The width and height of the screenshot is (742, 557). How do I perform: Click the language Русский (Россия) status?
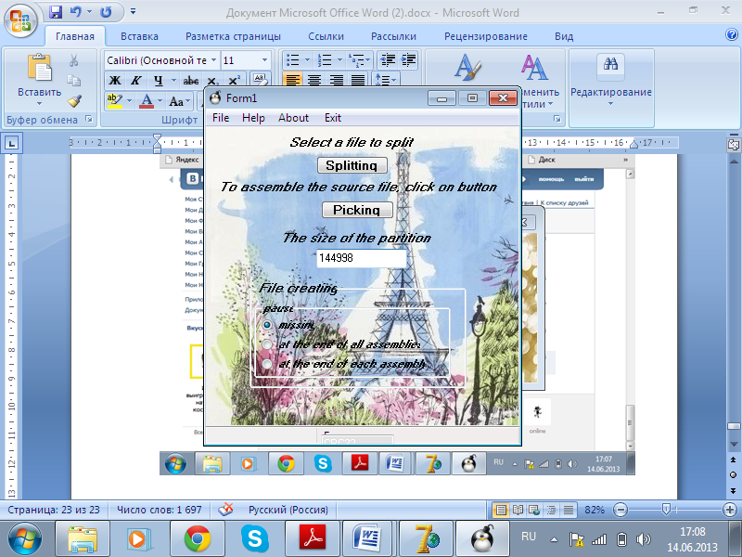coord(288,510)
